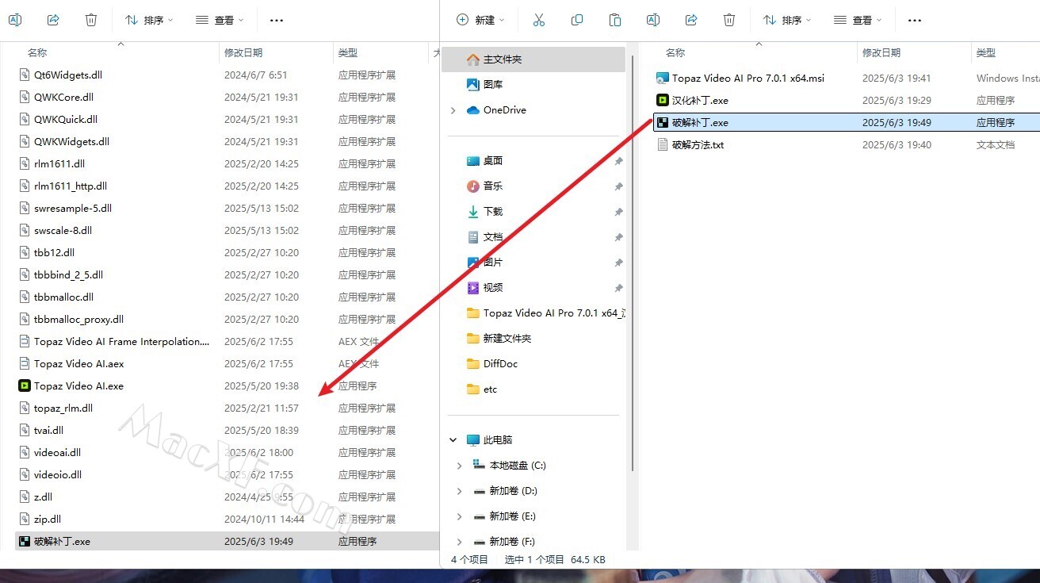This screenshot has width=1040, height=583.
Task: Sort left window by 类型 column
Action: pyautogui.click(x=348, y=52)
